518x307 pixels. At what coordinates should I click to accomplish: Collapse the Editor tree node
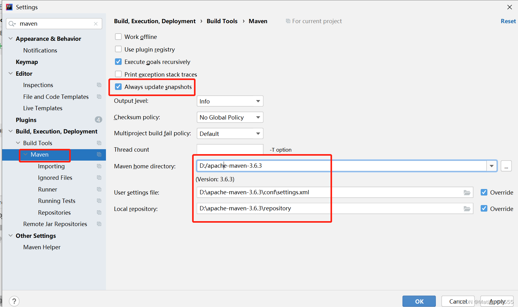[11, 74]
